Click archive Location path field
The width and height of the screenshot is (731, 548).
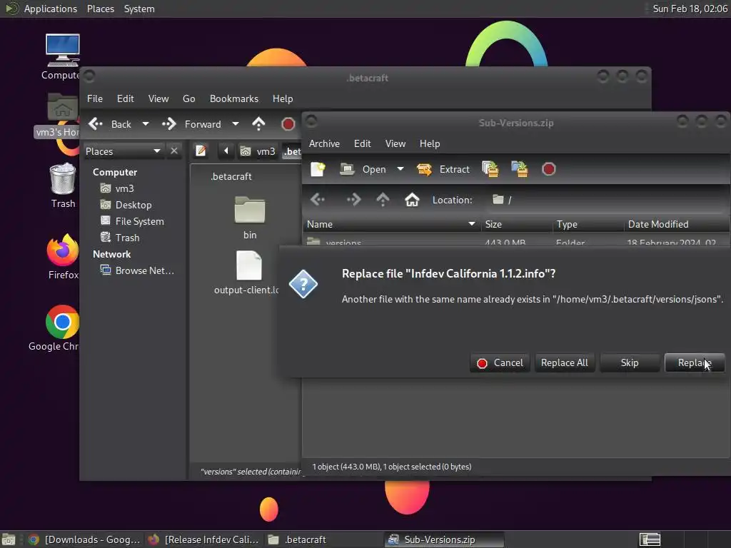pyautogui.click(x=606, y=200)
